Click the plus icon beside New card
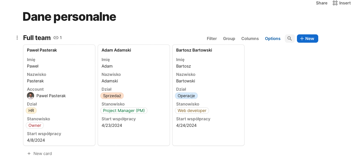352x163 pixels. coord(29,154)
